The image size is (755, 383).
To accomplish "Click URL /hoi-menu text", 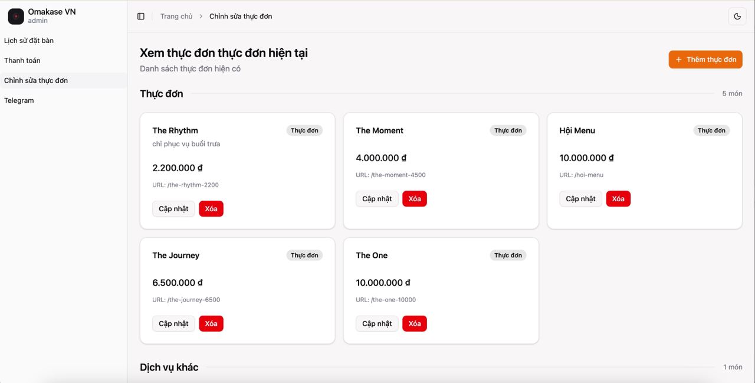I will pyautogui.click(x=582, y=175).
